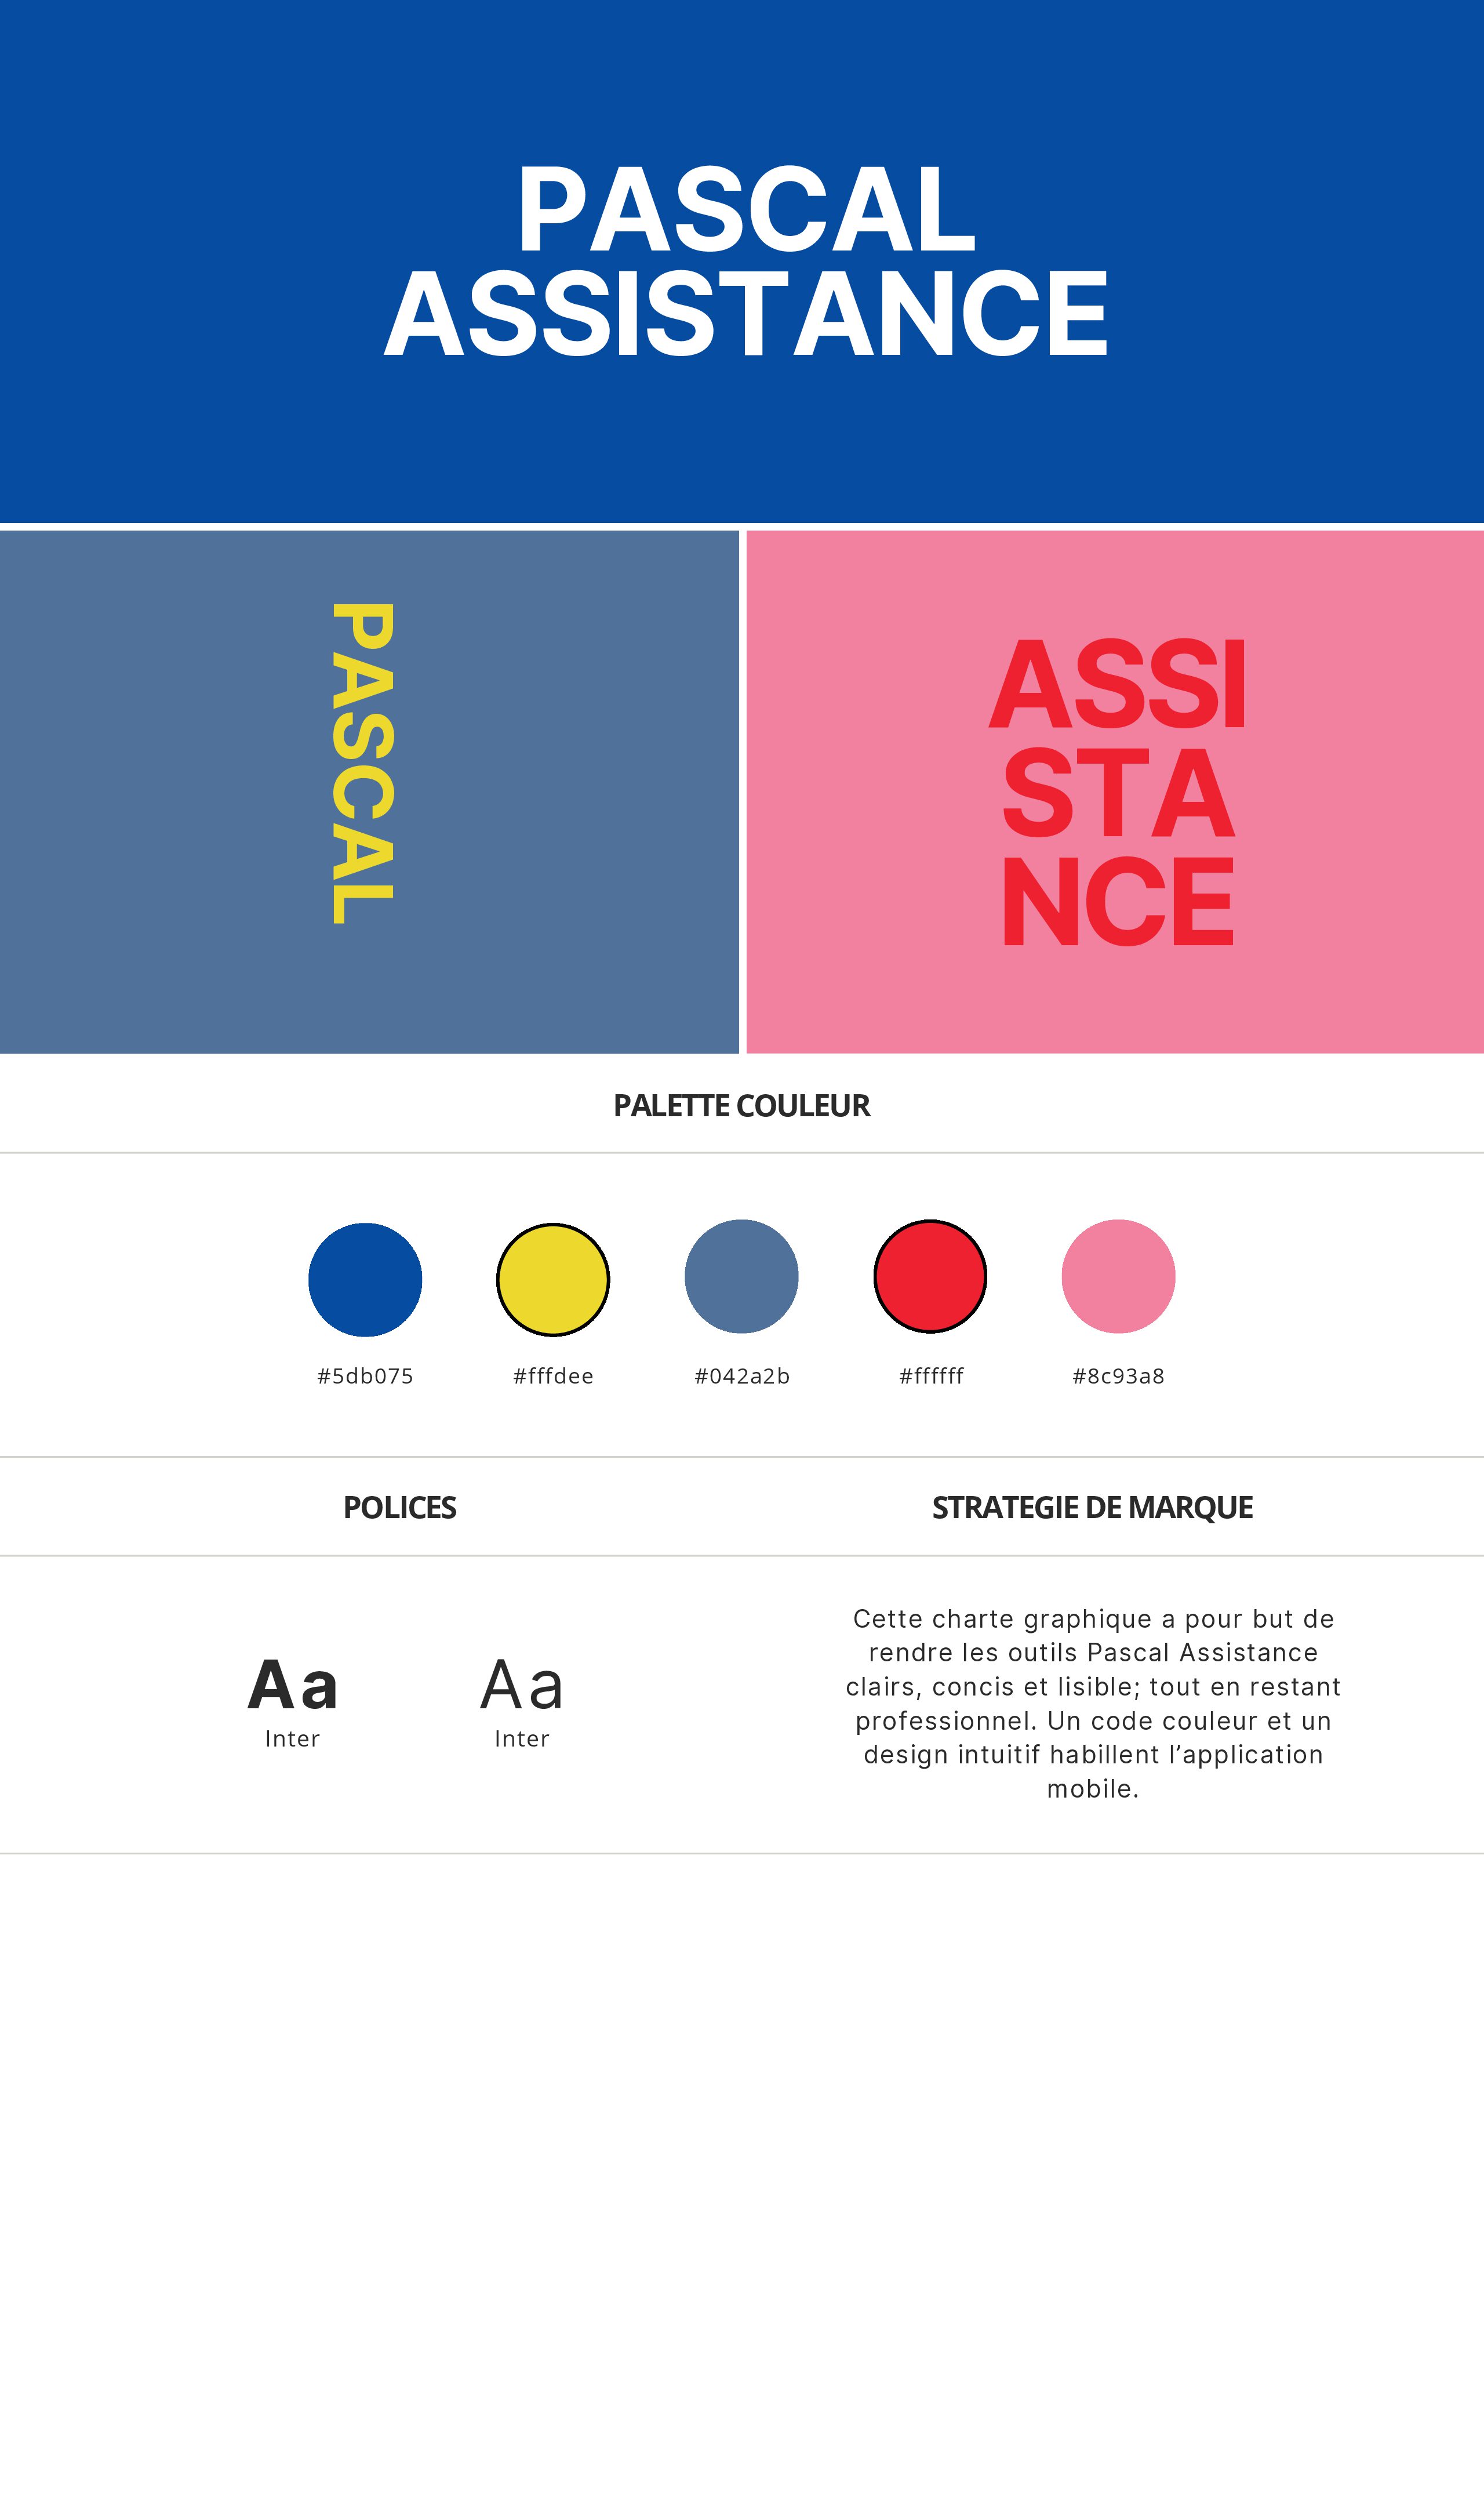Screen dimensions: 1484x2505
Task: Select the yellow color swatch
Action: [553, 1279]
